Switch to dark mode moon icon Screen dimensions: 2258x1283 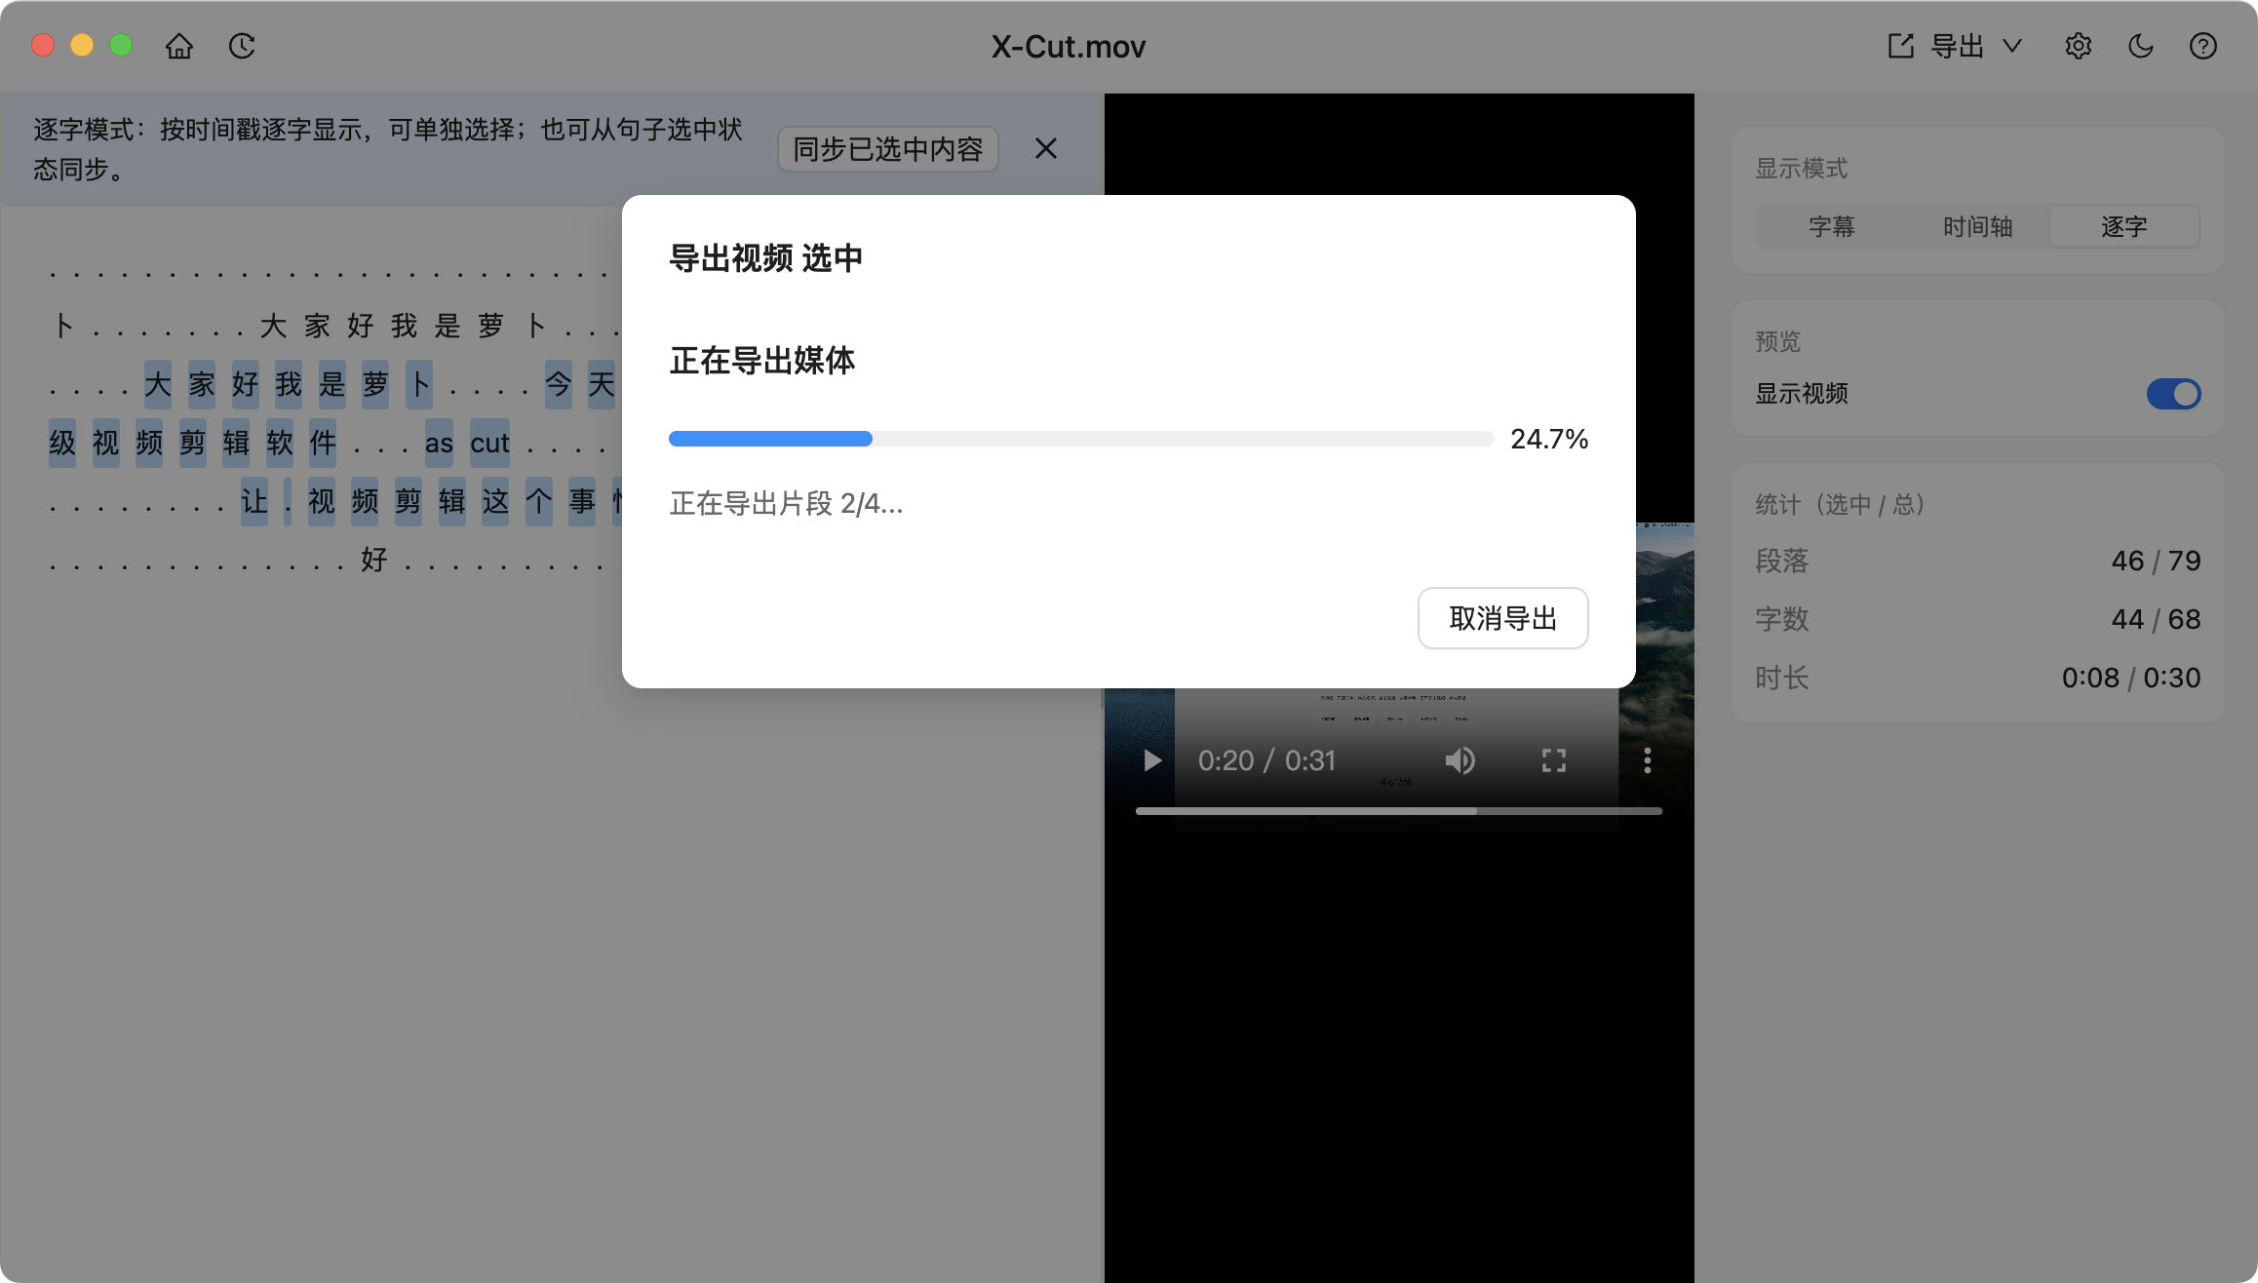(x=2140, y=46)
